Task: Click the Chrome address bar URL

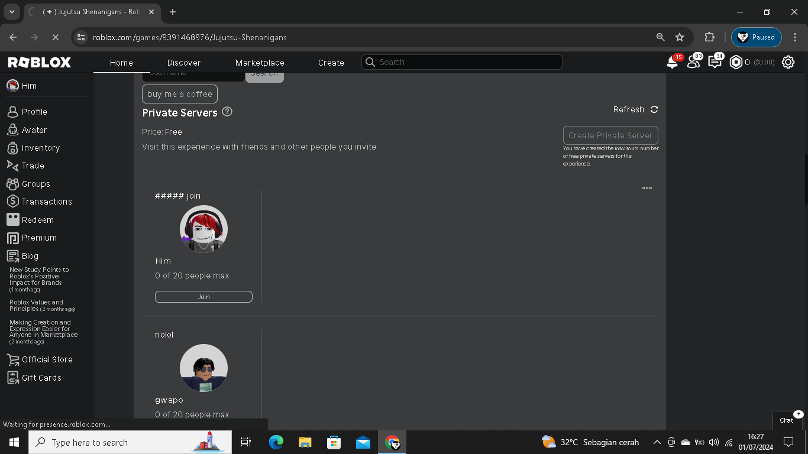Action: (190, 37)
